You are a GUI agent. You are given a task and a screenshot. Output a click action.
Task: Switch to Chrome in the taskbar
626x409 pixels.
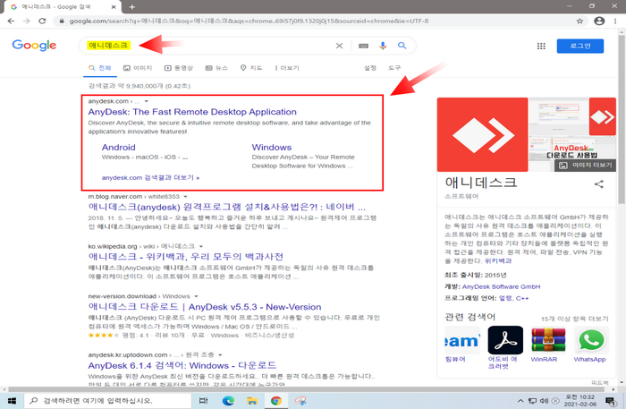click(275, 401)
